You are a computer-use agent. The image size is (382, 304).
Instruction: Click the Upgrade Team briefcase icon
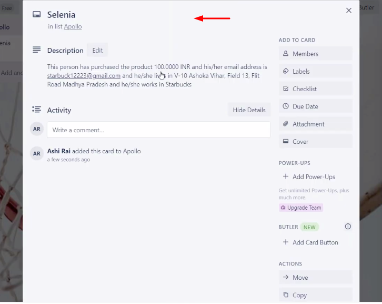pyautogui.click(x=283, y=208)
